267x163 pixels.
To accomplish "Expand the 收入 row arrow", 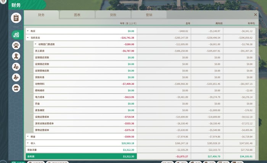I will point(28,143).
